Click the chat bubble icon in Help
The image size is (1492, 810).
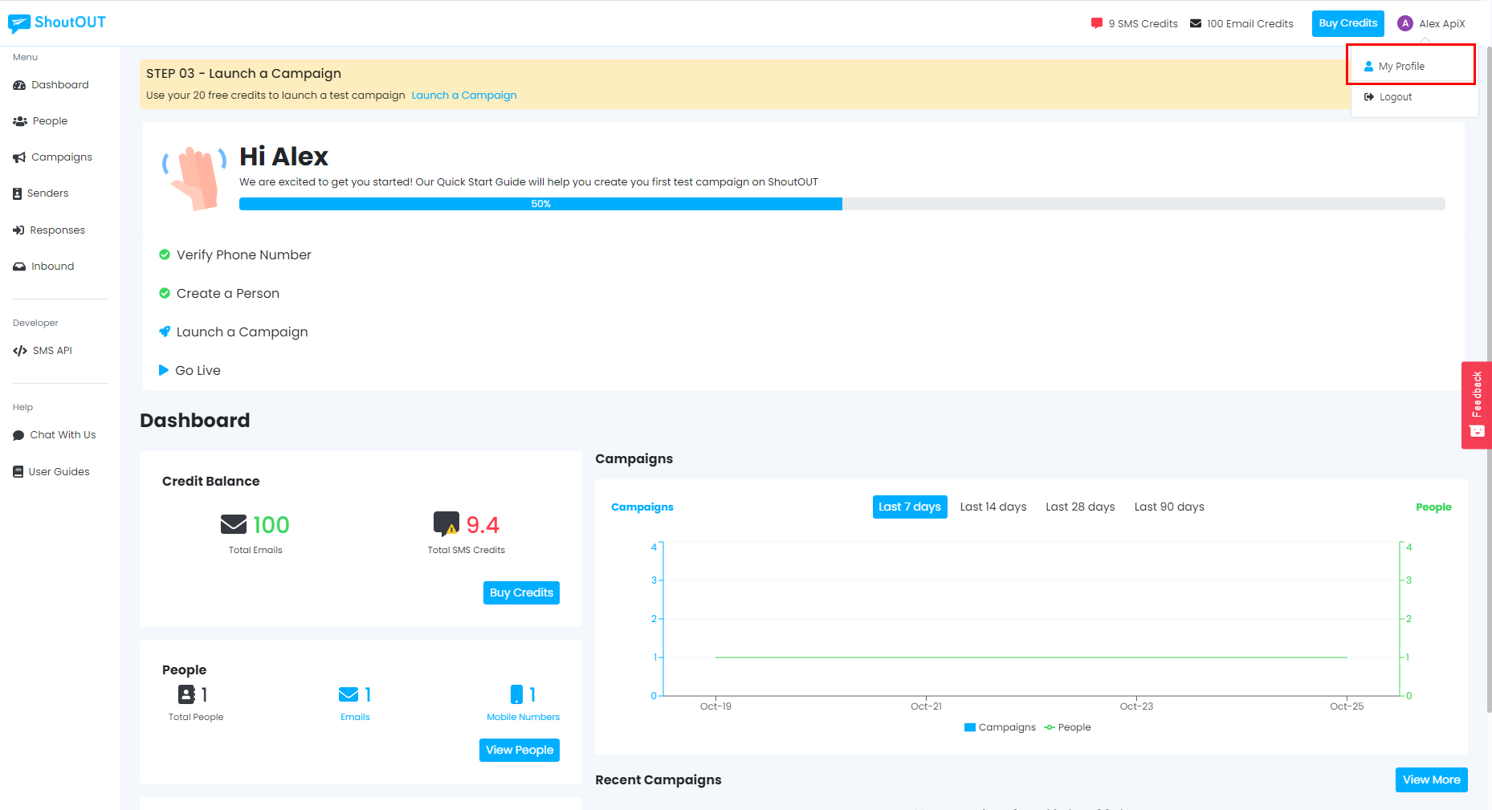click(x=18, y=435)
